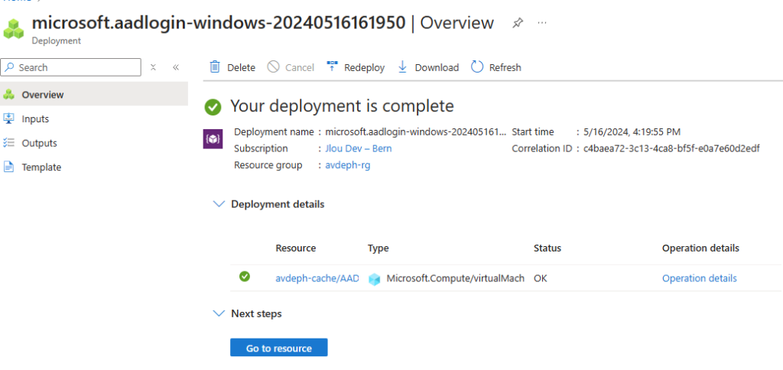Viewport: 783px width, 370px height.
Task: Click the Download arrow icon
Action: pos(402,67)
